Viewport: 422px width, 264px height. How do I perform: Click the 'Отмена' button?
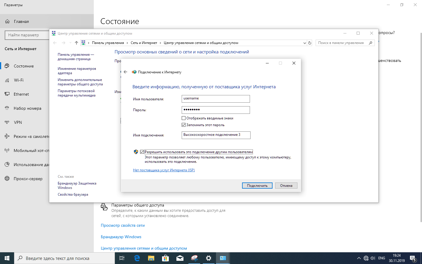(x=286, y=185)
